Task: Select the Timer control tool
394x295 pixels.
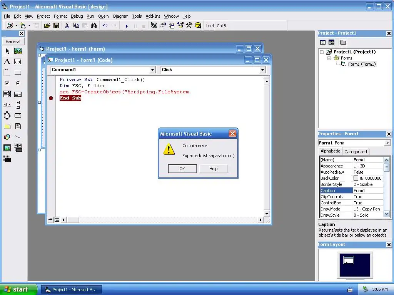Action: tap(7, 115)
